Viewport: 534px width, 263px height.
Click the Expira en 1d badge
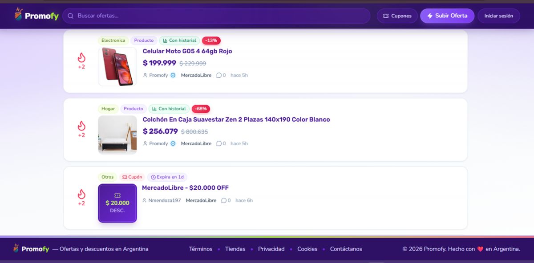click(x=167, y=177)
